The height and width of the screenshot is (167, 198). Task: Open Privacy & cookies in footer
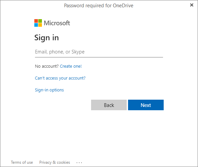[x=54, y=162]
